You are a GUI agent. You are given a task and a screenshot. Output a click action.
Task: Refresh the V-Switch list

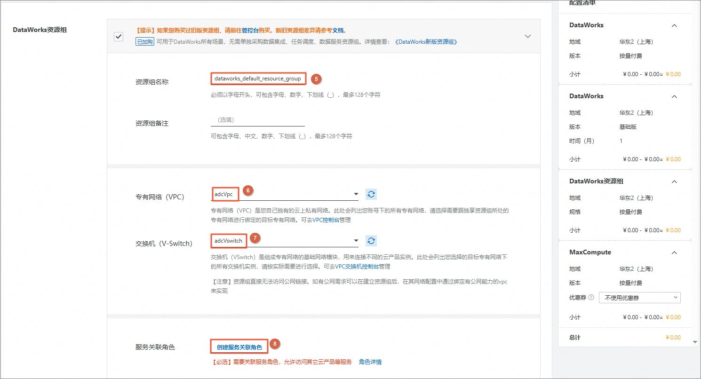(x=371, y=241)
